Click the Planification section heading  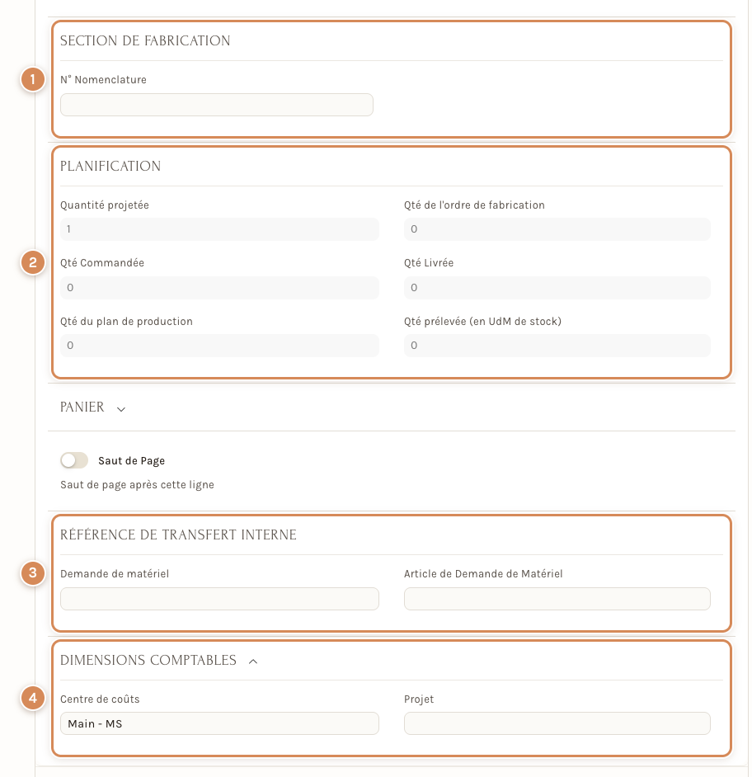(x=110, y=166)
